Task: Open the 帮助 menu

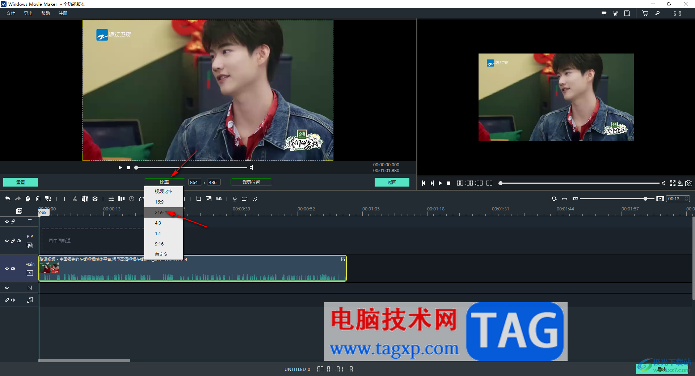Action: point(46,13)
